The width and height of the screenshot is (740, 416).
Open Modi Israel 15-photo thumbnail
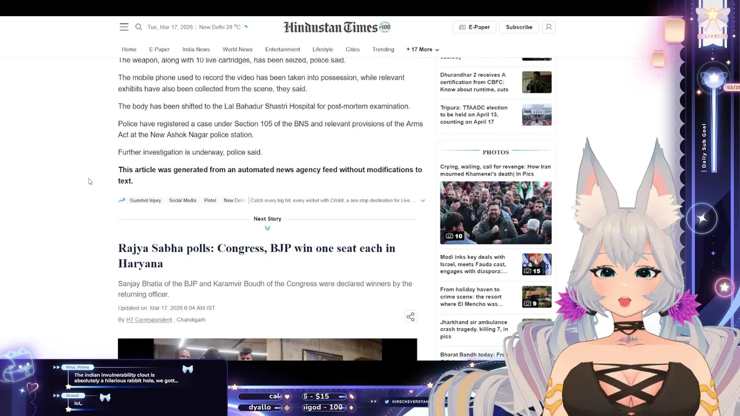536,264
